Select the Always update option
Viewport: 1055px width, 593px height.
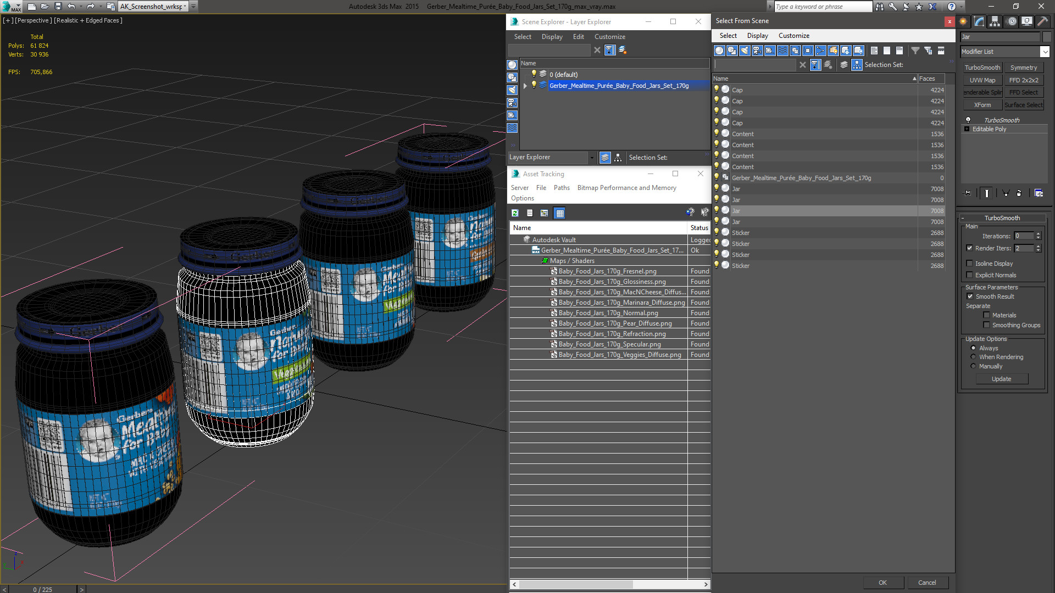tap(973, 348)
